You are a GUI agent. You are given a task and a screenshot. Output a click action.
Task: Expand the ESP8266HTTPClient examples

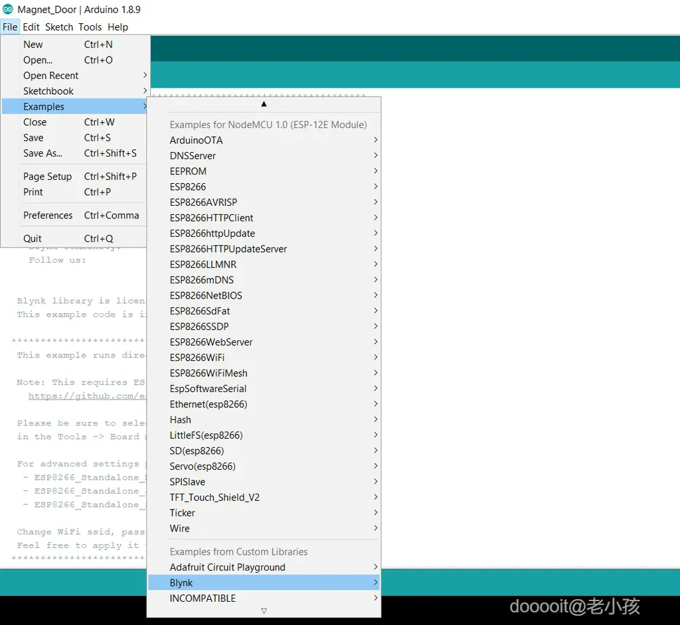coord(264,218)
